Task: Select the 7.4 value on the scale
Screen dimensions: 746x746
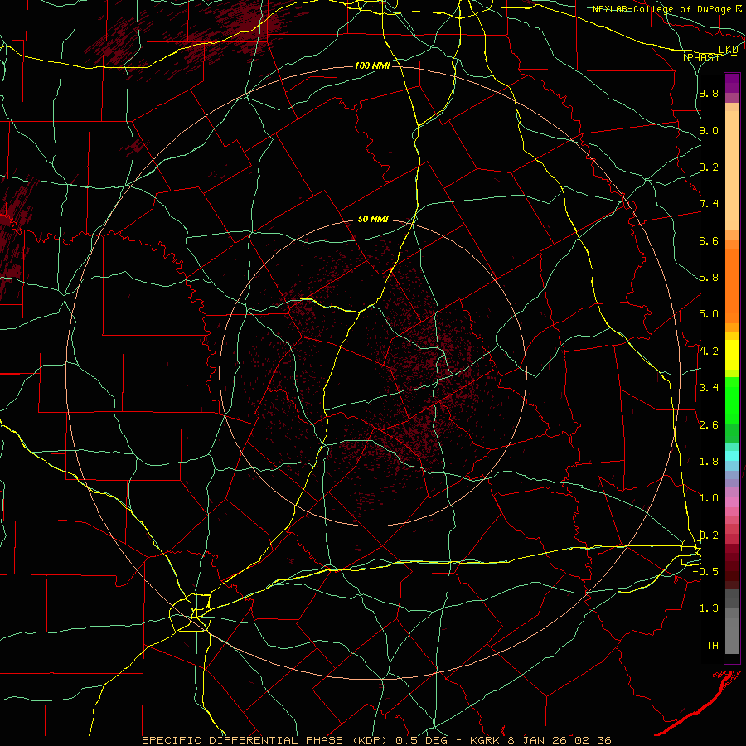Action: pos(709,204)
